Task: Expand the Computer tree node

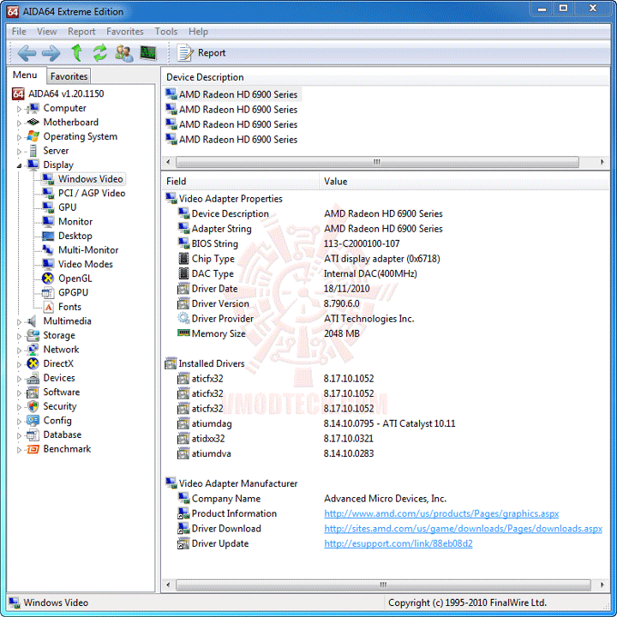Action: click(x=19, y=109)
